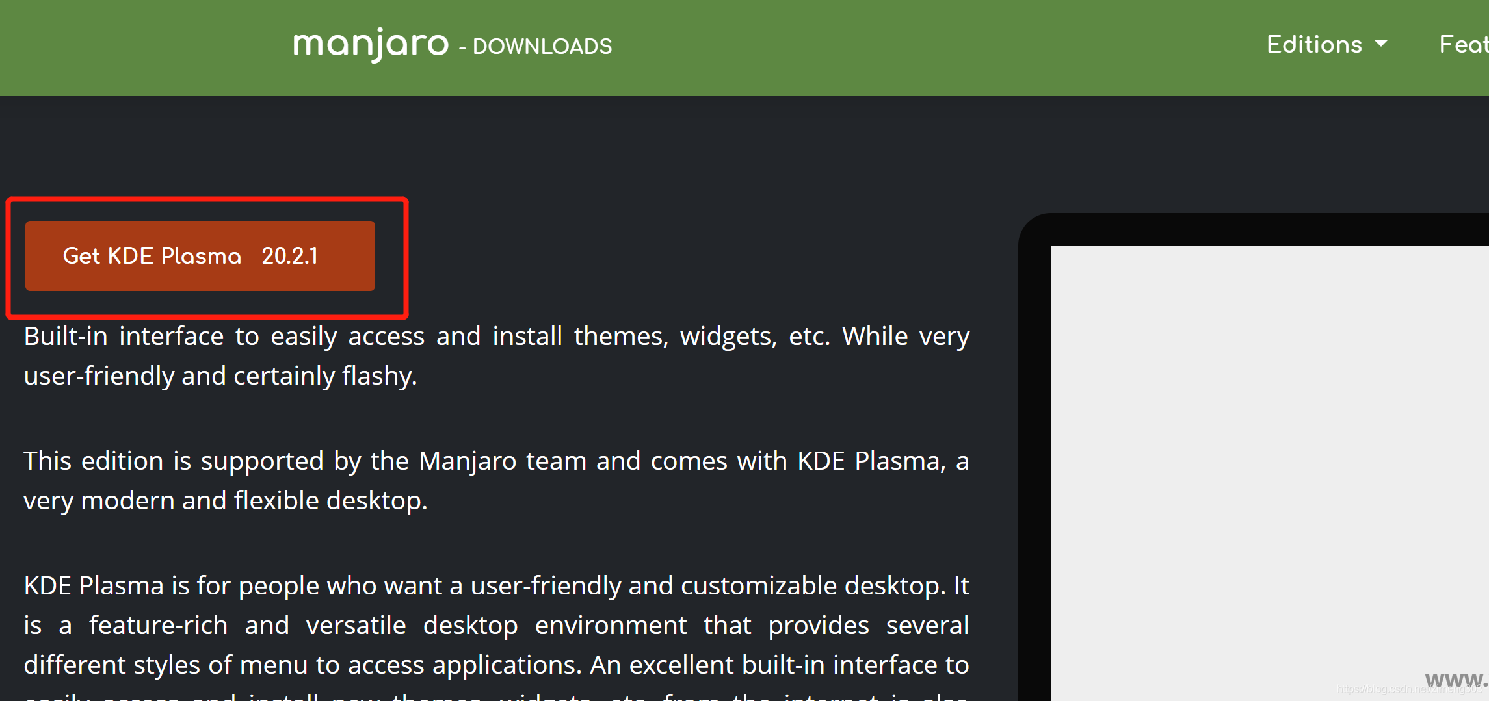
Task: Click the manjaro logo in header
Action: point(371,45)
